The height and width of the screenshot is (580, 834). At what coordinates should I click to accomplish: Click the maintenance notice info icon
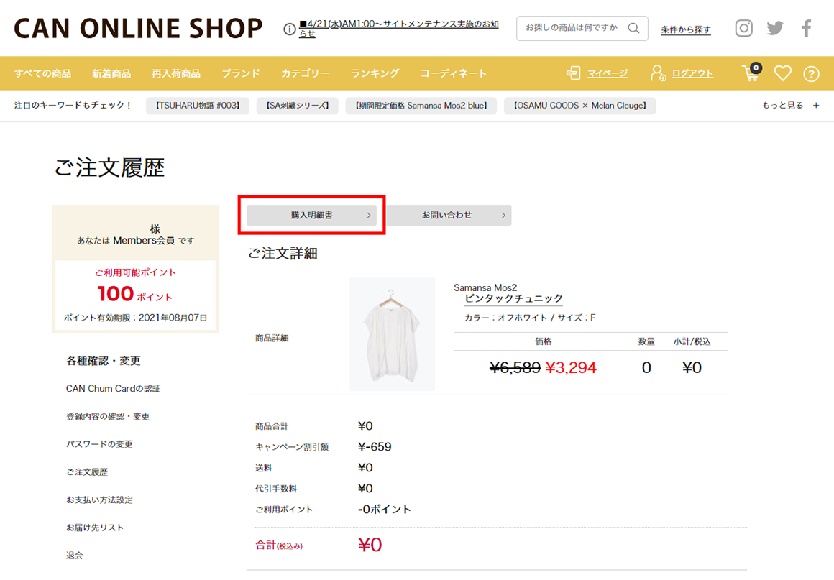coord(290,29)
